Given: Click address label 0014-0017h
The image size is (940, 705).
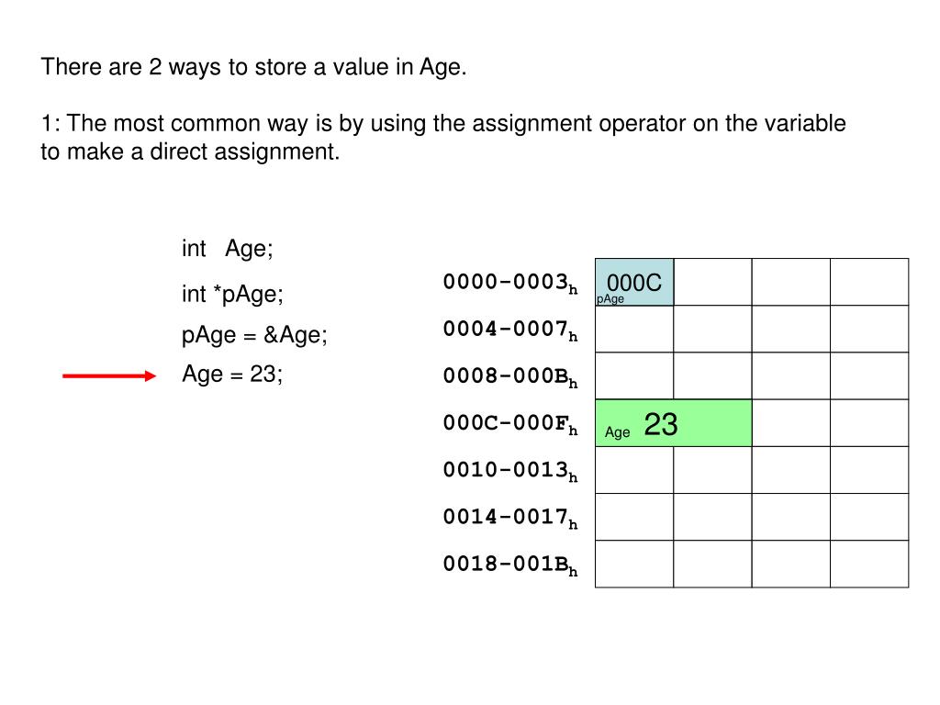Looking at the screenshot, I should tap(510, 518).
